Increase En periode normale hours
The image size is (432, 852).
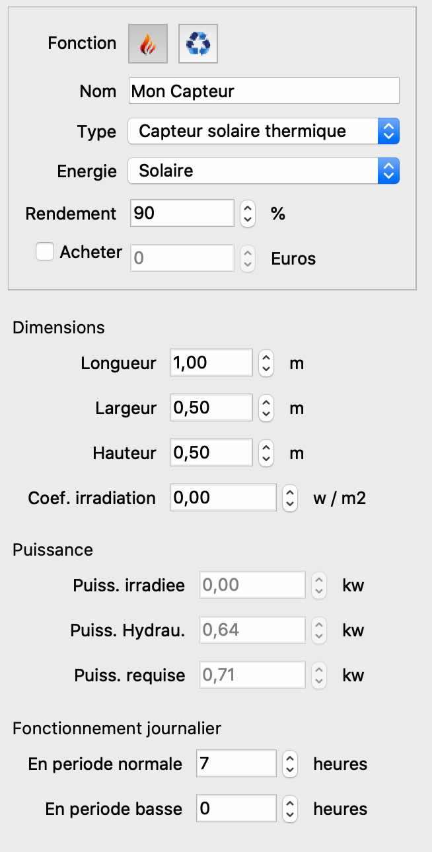coord(289,758)
